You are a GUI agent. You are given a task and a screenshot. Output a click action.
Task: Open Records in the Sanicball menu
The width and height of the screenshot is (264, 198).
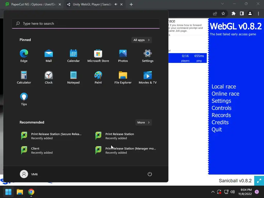point(221,115)
